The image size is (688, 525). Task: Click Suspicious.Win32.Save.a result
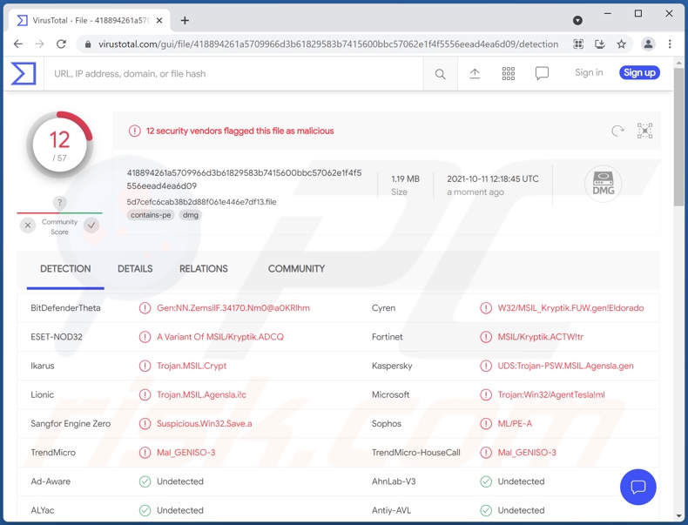(205, 424)
